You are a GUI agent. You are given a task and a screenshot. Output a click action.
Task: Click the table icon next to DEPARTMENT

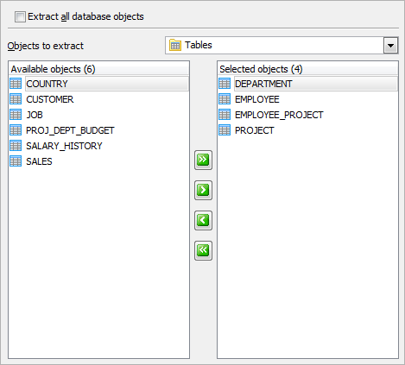point(225,84)
